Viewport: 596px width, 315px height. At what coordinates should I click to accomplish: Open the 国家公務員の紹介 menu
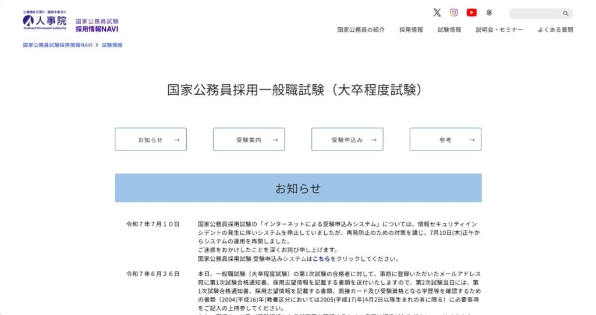click(x=361, y=30)
